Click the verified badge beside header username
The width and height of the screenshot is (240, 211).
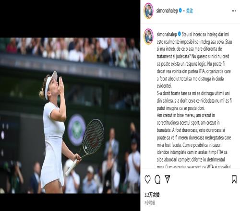tap(180, 11)
